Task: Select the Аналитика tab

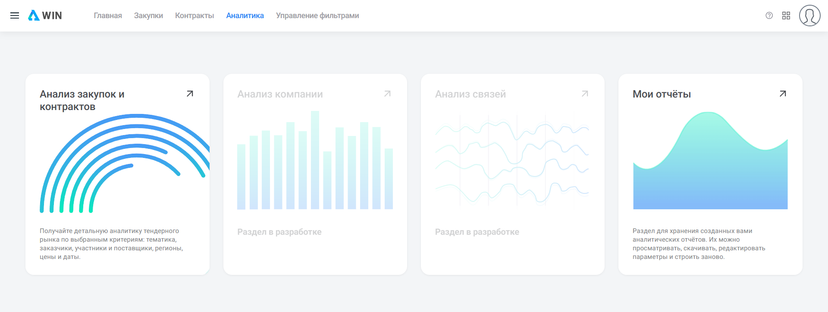Action: (x=245, y=16)
